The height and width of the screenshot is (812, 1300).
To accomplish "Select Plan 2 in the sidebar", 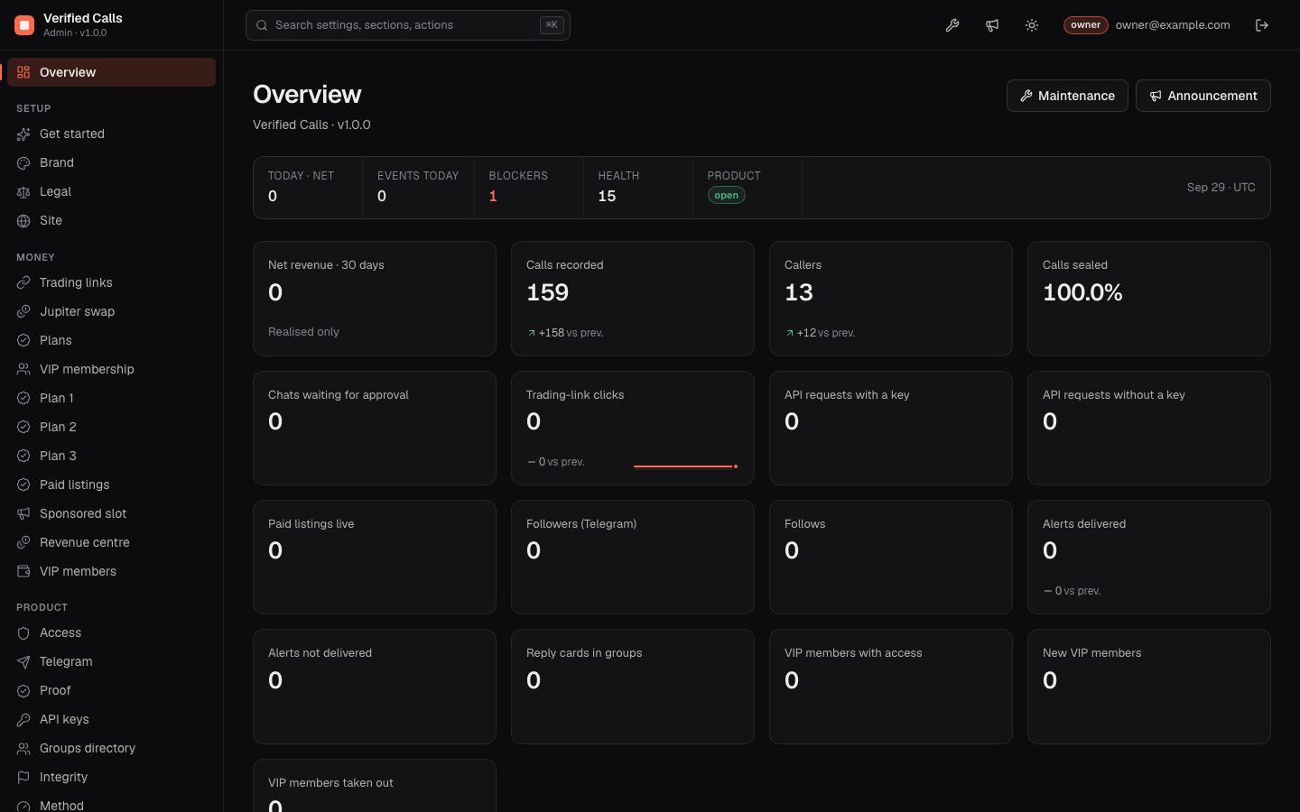I will (x=111, y=427).
